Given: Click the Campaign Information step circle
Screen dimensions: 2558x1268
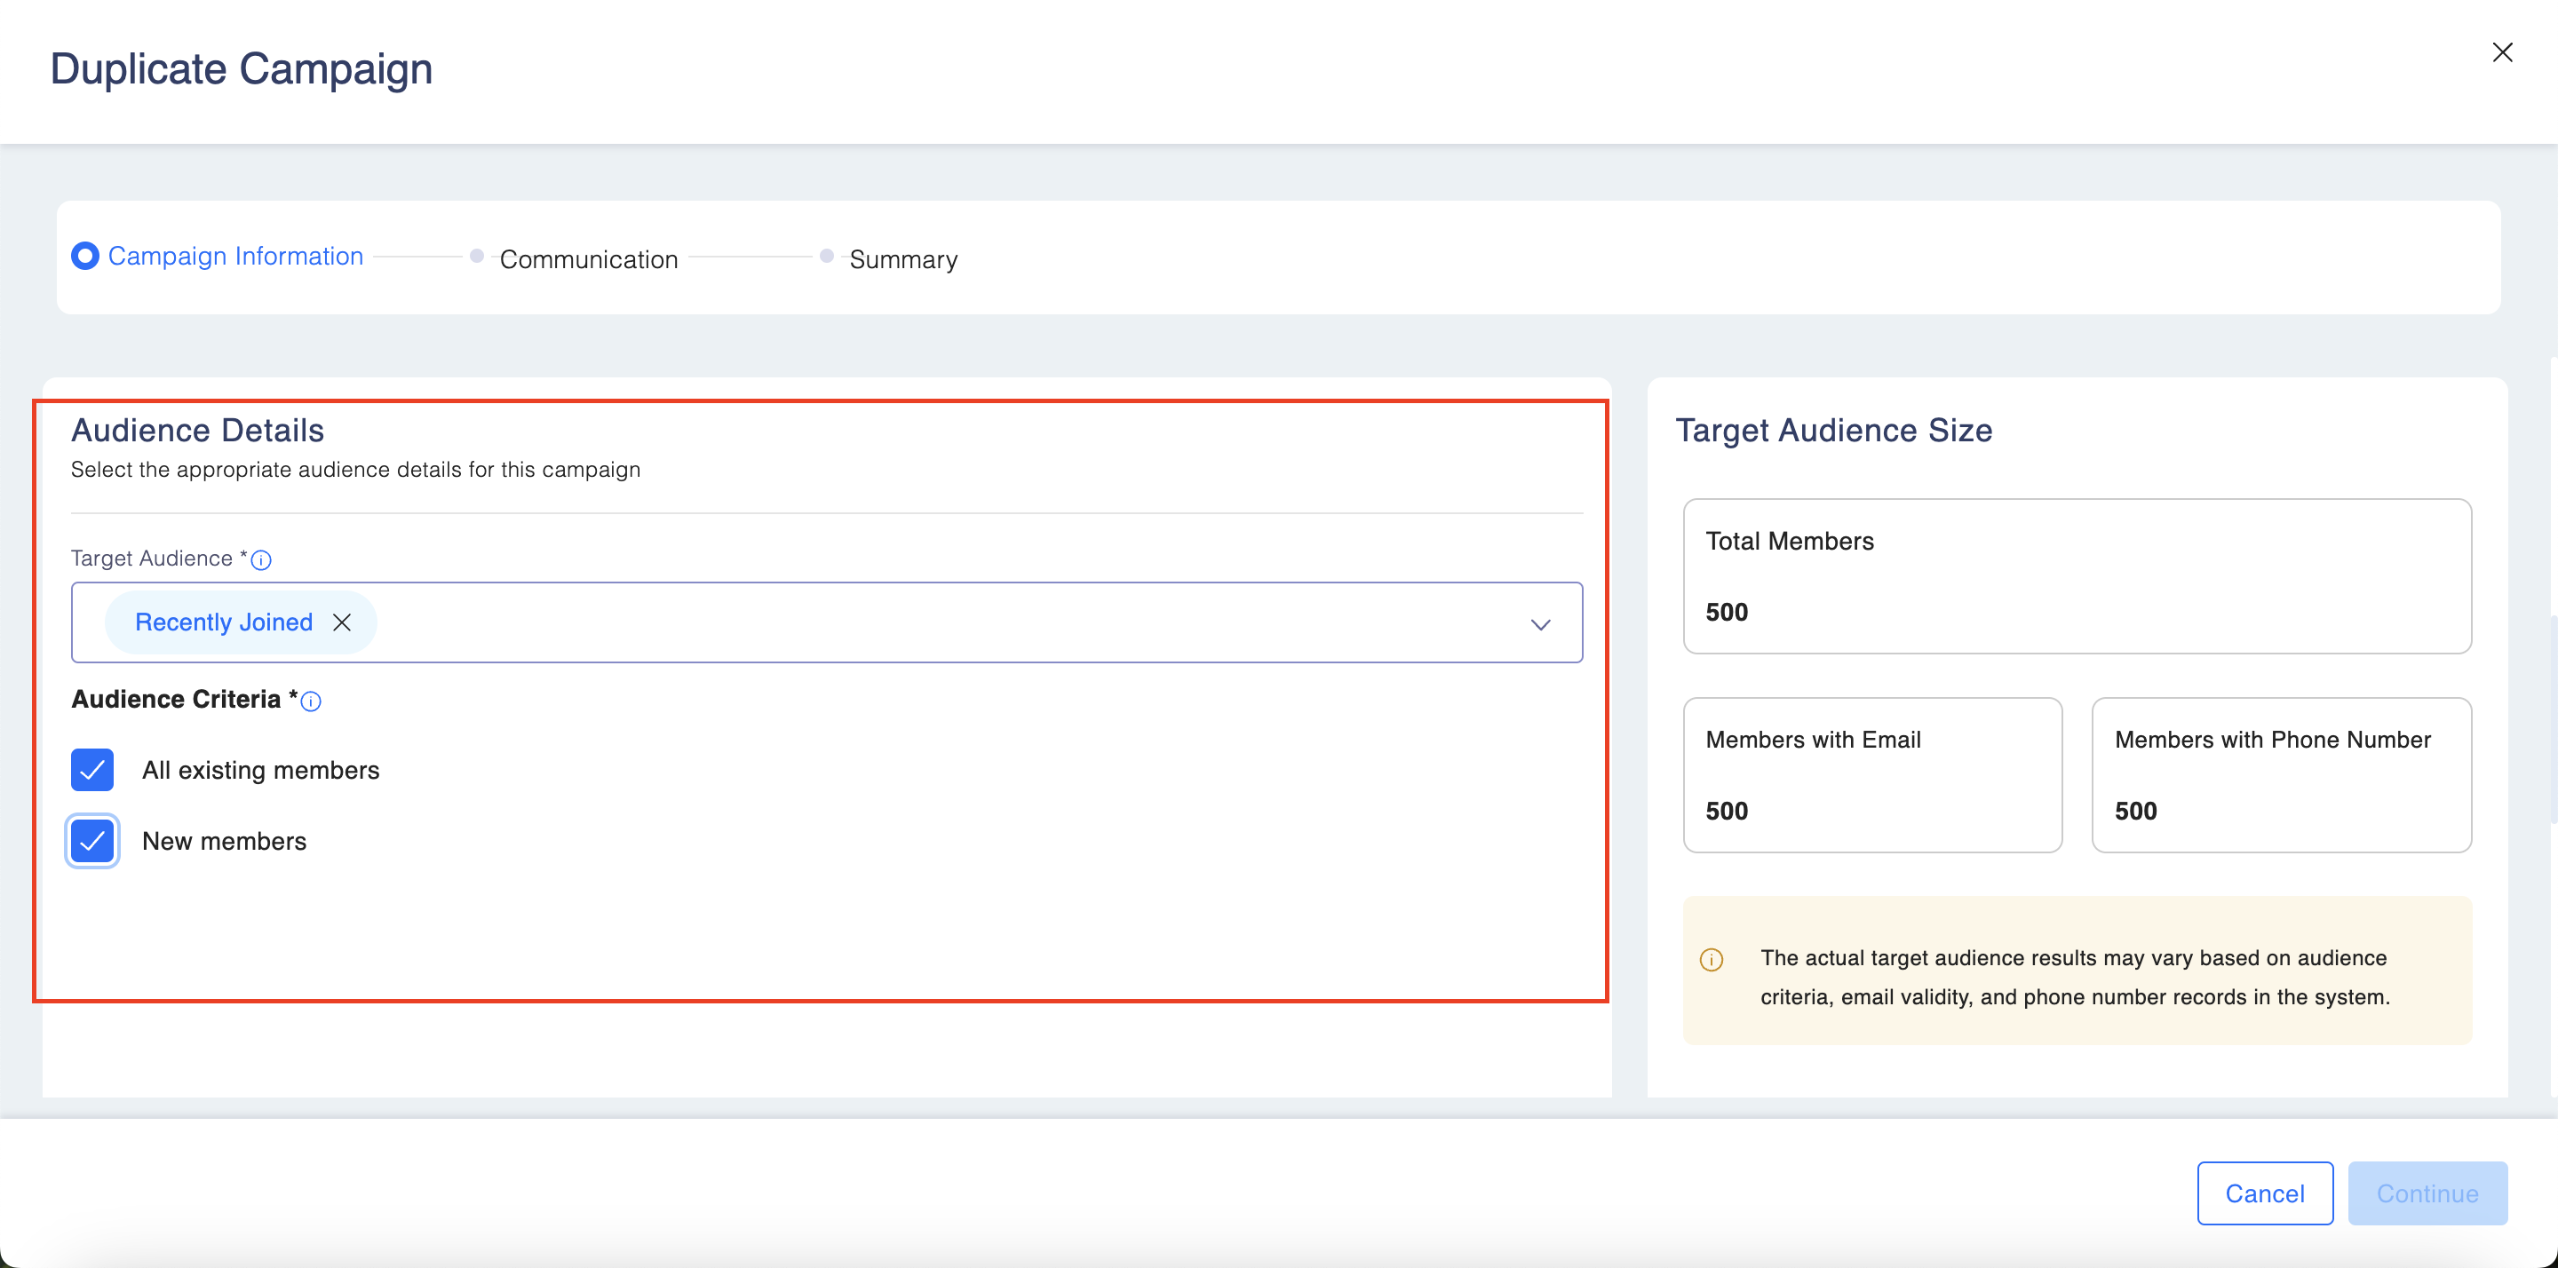Looking at the screenshot, I should [85, 257].
